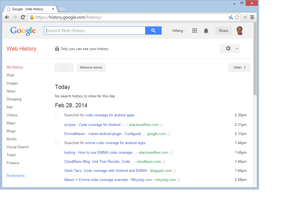Click the Web History heading
This screenshot has width=287, height=220.
click(x=21, y=49)
